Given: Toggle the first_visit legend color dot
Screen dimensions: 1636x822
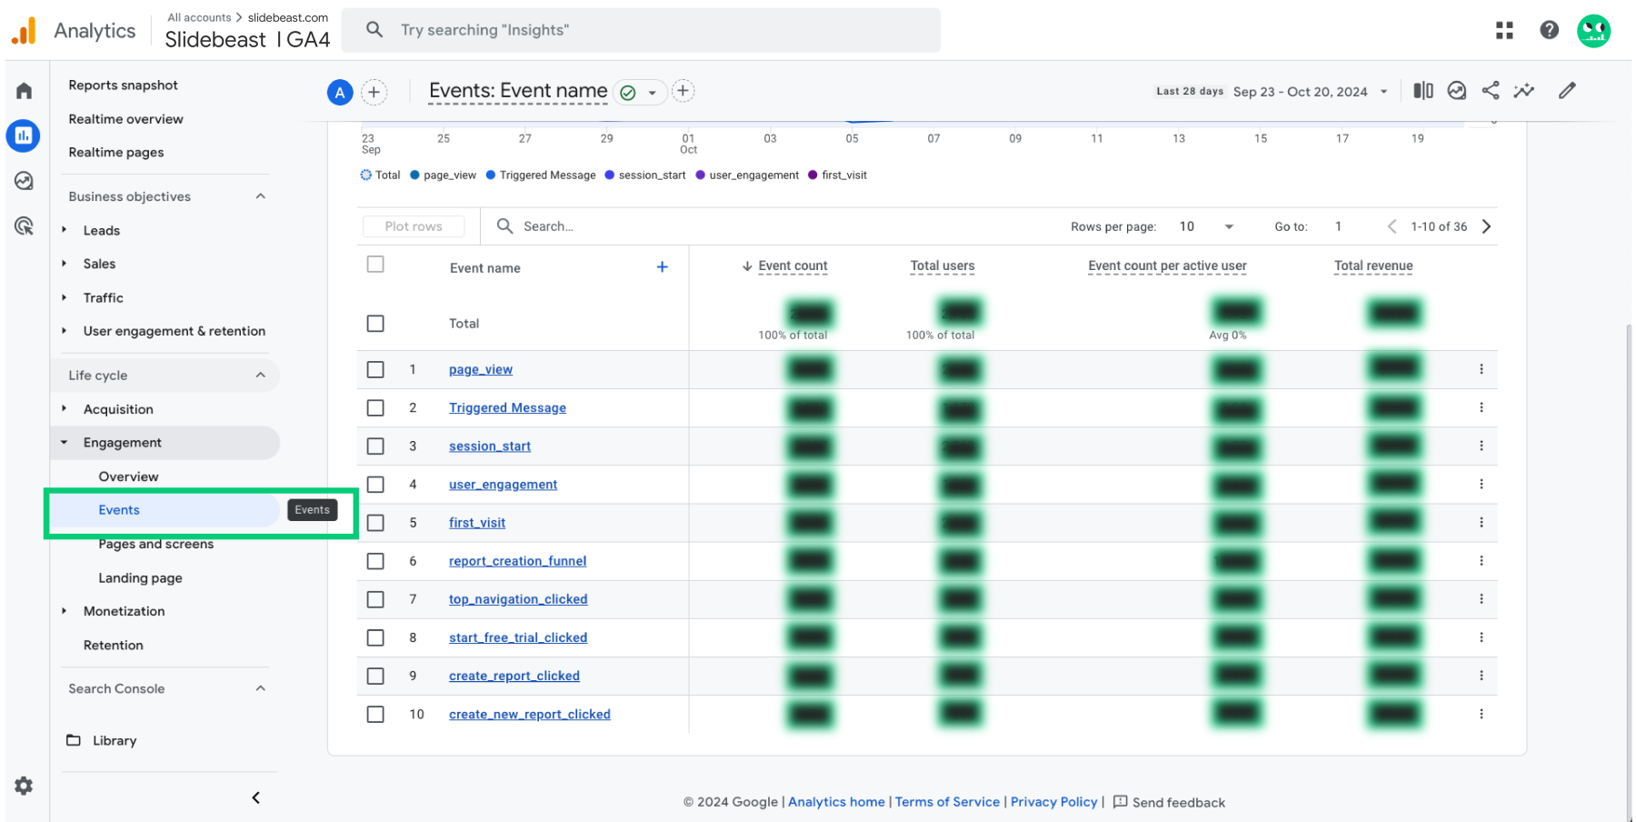Looking at the screenshot, I should 813,175.
